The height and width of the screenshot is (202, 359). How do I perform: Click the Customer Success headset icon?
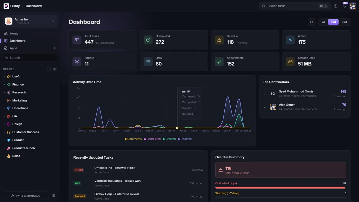9,132
